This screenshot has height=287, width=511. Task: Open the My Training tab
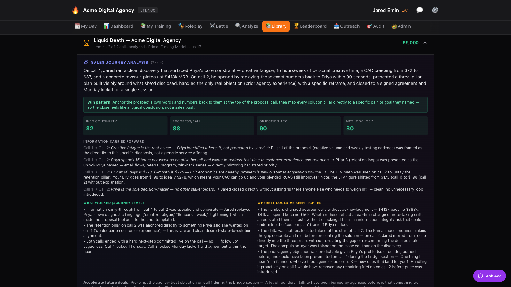156,26
